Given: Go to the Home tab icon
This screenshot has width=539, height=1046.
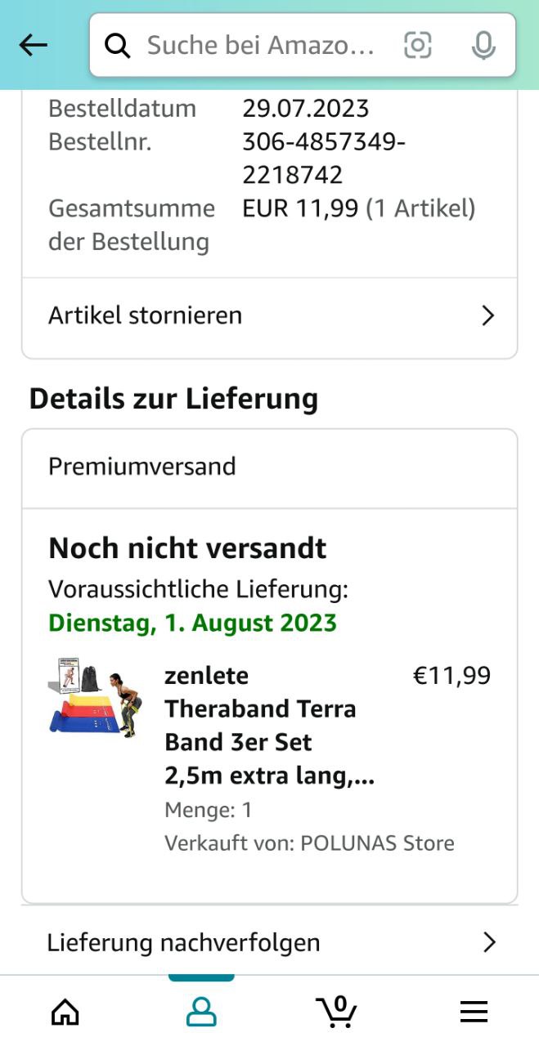Looking at the screenshot, I should coord(65,1012).
